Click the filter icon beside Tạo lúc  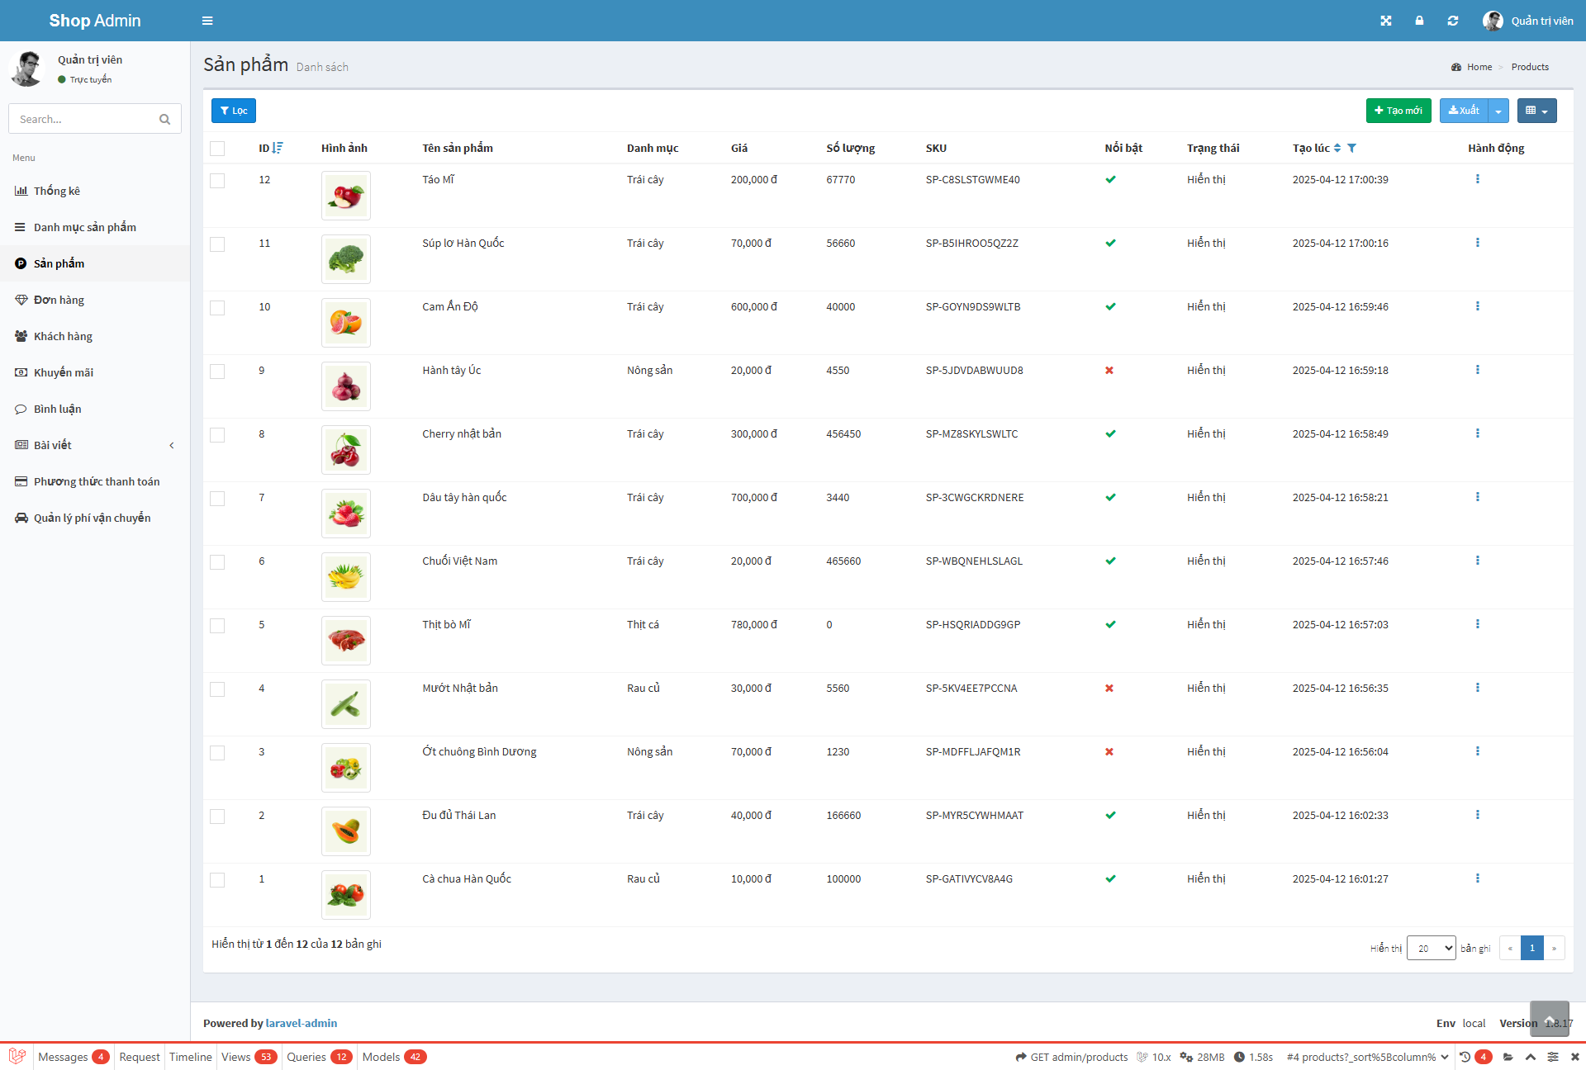pyautogui.click(x=1352, y=148)
